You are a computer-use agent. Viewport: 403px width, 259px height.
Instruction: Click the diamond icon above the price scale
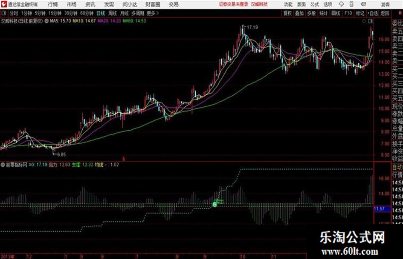click(x=364, y=21)
